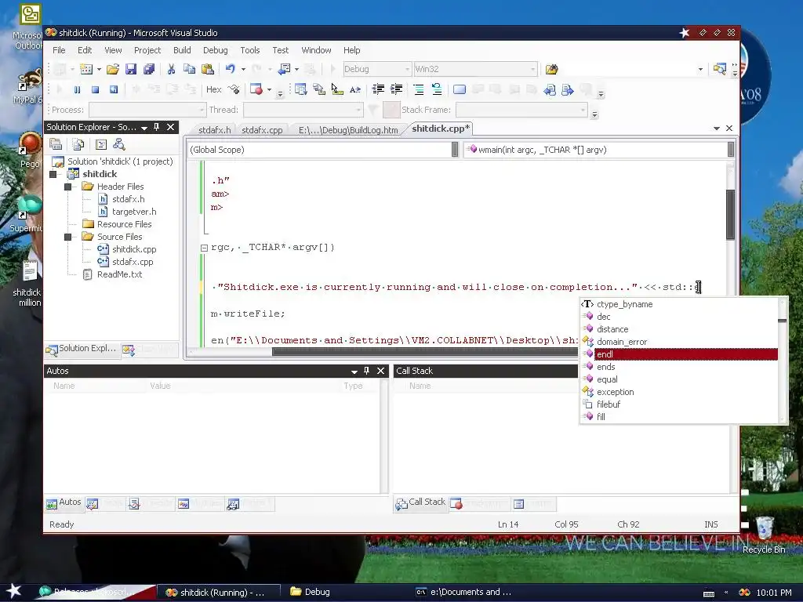
Task: Switch to Call Stack panel tab
Action: (x=420, y=502)
